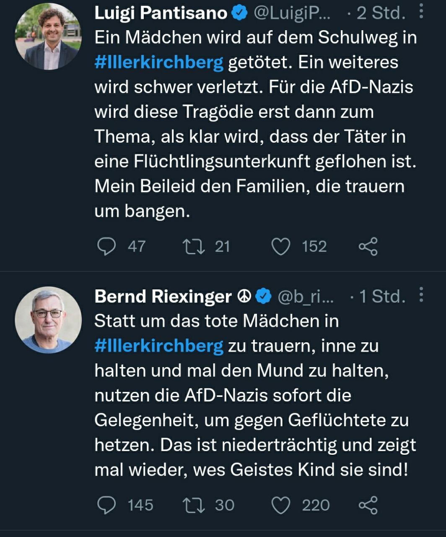Reply to Bernd Riexinger's tweet

tap(106, 505)
